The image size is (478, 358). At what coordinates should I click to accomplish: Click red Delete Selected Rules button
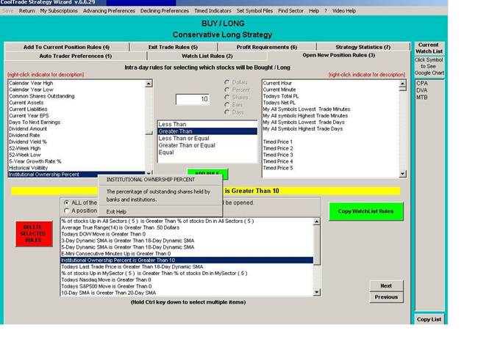34,233
